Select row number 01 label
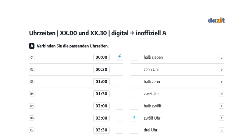This screenshot has height=136, width=242. click(x=32, y=58)
